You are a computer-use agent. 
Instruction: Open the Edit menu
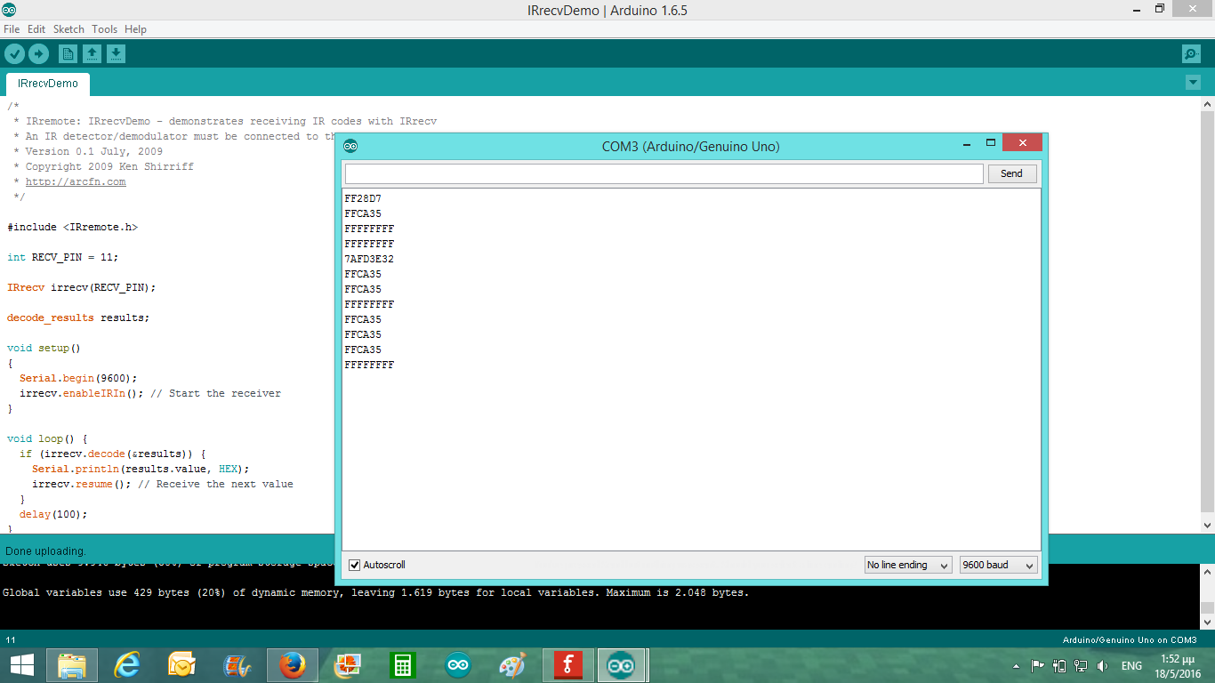coord(36,29)
